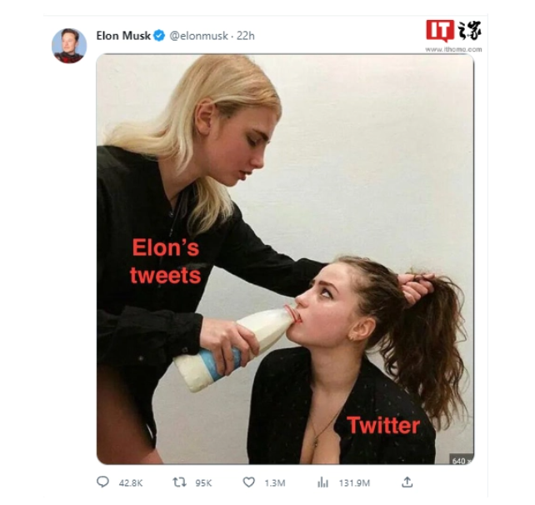This screenshot has width=535, height=505.
Task: Open the view analytics bar chart icon
Action: click(x=322, y=482)
